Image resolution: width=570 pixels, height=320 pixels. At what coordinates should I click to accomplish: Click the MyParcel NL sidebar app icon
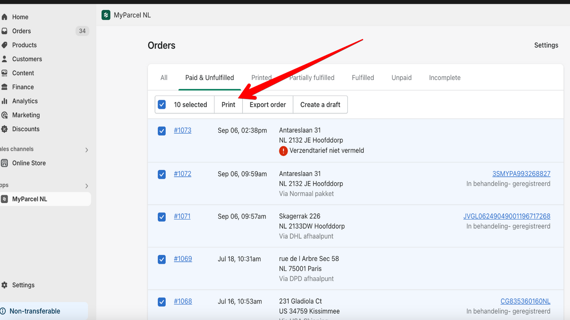coord(4,199)
